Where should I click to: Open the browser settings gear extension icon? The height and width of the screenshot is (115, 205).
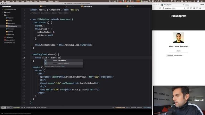pos(200,8)
